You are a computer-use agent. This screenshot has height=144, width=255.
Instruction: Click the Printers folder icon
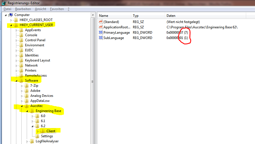(21, 70)
